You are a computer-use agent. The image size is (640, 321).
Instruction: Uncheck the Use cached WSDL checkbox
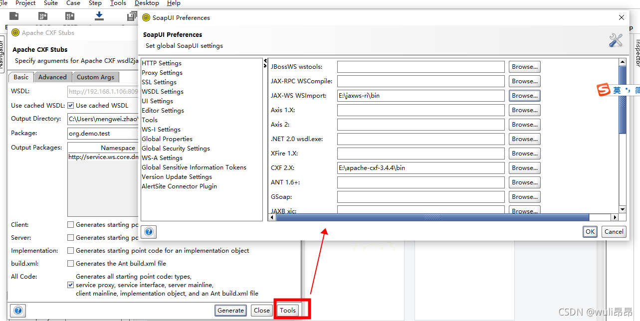click(70, 105)
